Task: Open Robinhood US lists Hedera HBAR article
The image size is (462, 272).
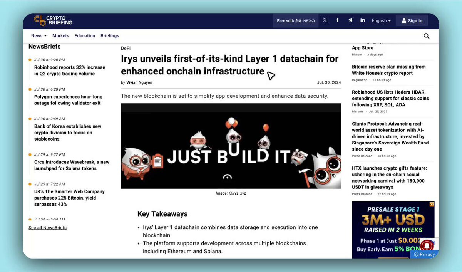Action: 390,98
